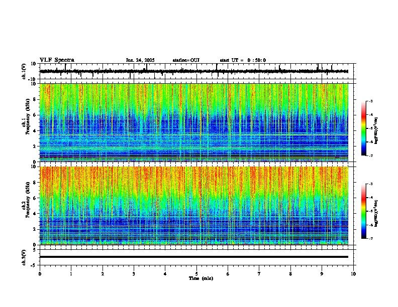This screenshot has width=398, height=307.
Task: Click the ch.2 spectrogram plot area
Action: [194, 206]
